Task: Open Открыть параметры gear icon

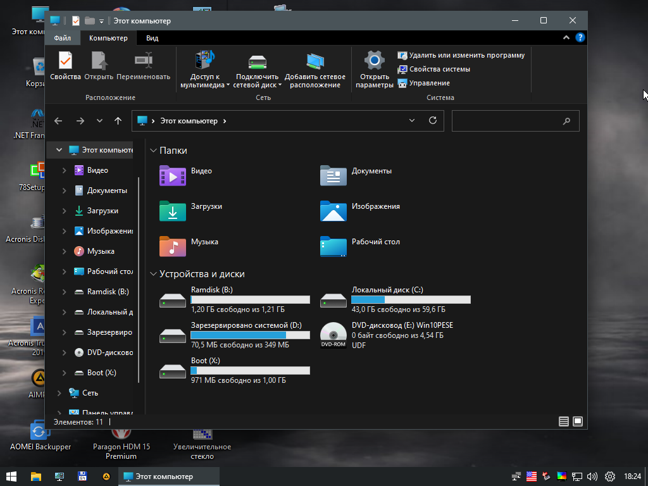Action: (374, 61)
